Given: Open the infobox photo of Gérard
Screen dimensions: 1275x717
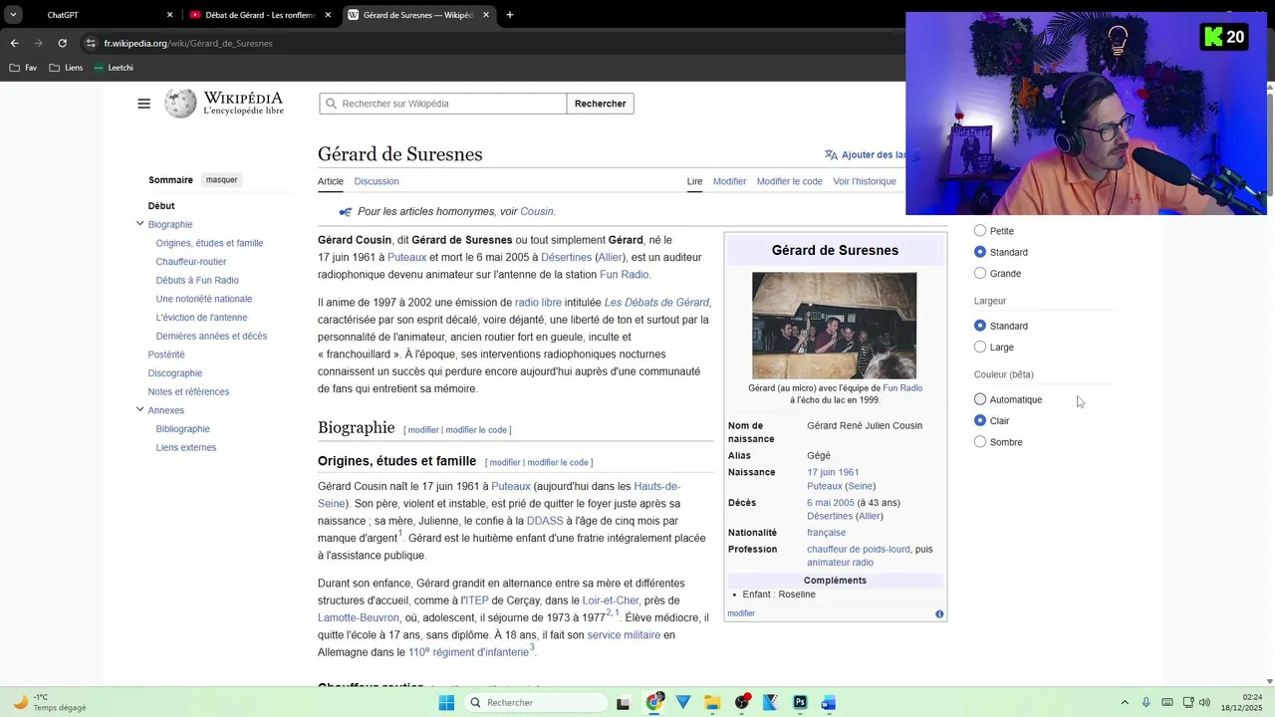Looking at the screenshot, I should 834,326.
